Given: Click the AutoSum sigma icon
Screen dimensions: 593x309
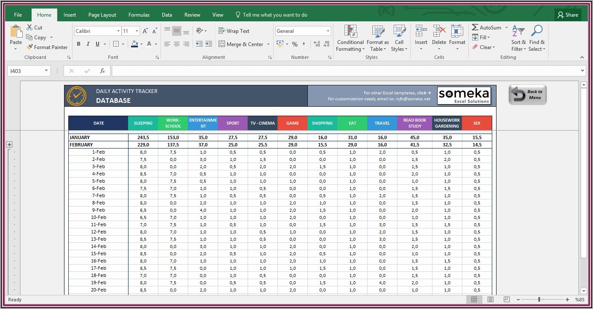Looking at the screenshot, I should tap(475, 27).
